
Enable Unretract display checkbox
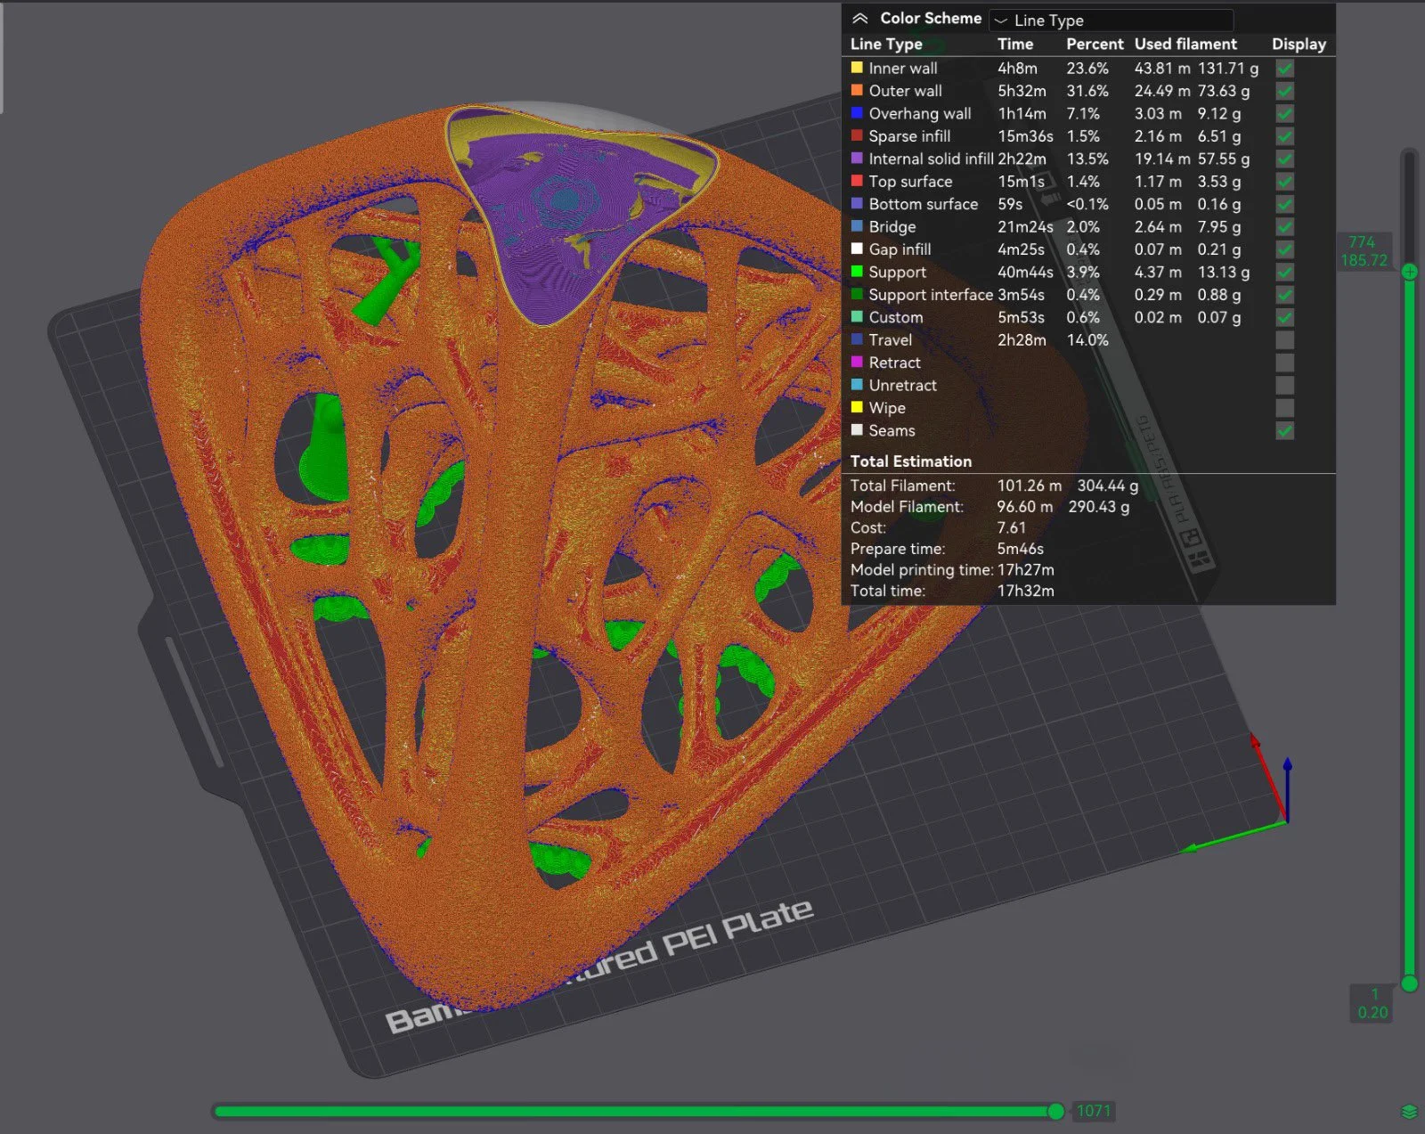click(x=1284, y=385)
